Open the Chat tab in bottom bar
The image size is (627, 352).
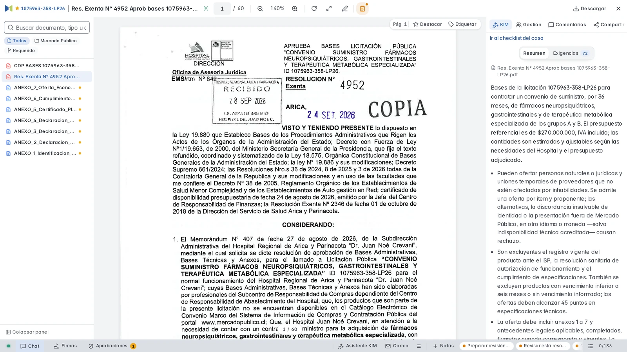[30, 346]
